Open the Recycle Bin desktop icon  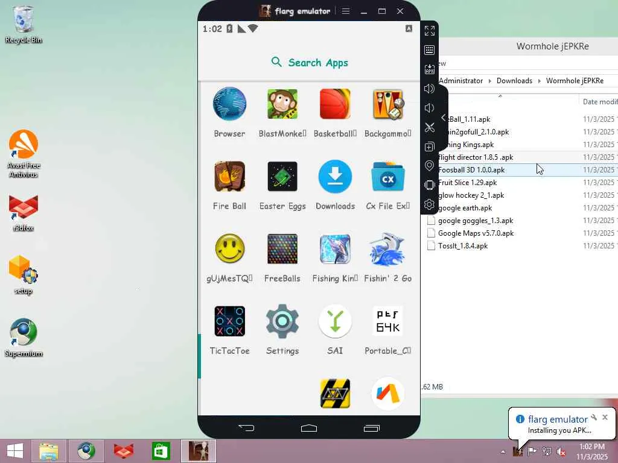click(24, 24)
